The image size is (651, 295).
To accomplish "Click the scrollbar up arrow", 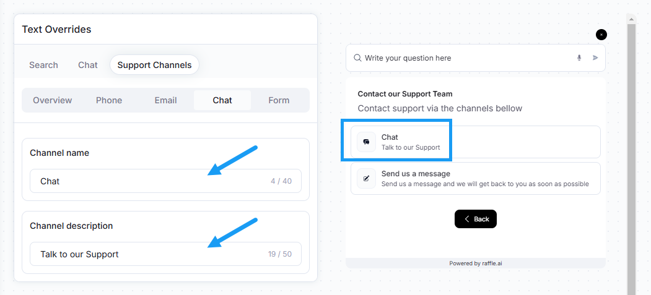I will [x=631, y=19].
